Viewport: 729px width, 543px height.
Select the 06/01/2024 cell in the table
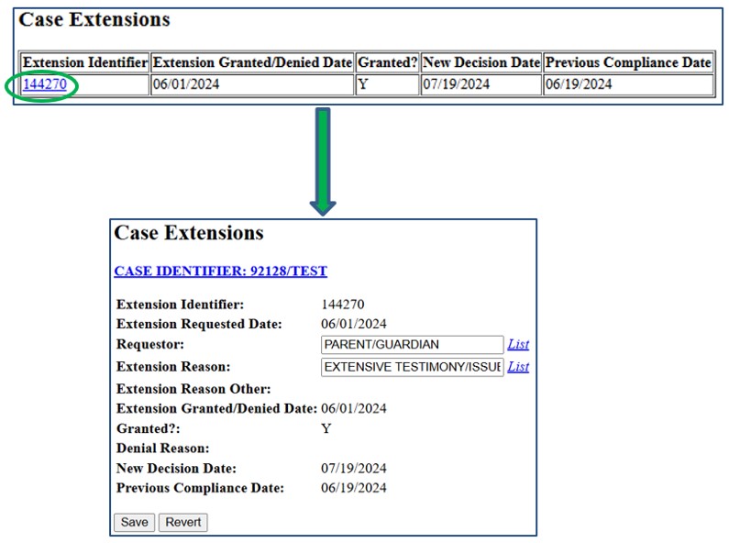pyautogui.click(x=252, y=84)
